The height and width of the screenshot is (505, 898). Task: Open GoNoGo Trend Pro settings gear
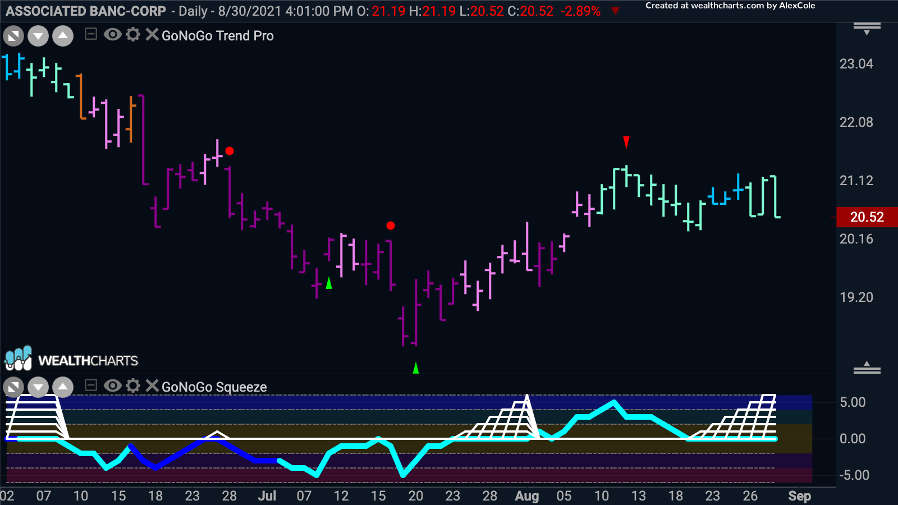coord(133,35)
